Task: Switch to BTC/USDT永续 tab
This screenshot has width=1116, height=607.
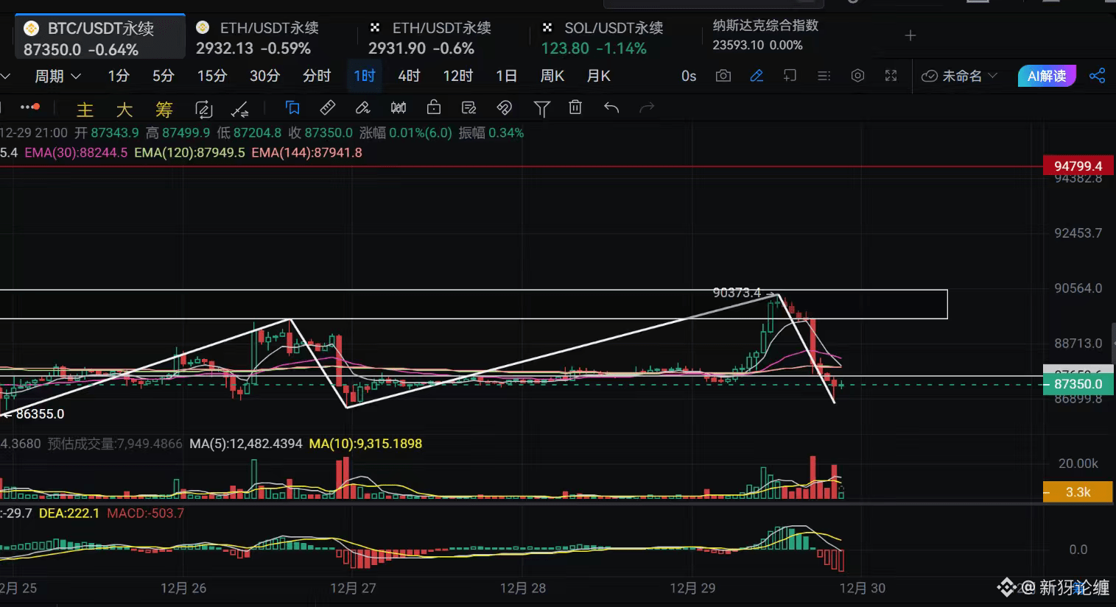Action: click(100, 38)
